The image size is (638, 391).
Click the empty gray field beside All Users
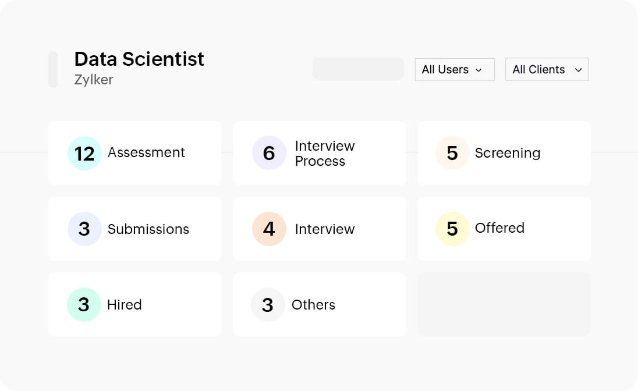(x=358, y=69)
